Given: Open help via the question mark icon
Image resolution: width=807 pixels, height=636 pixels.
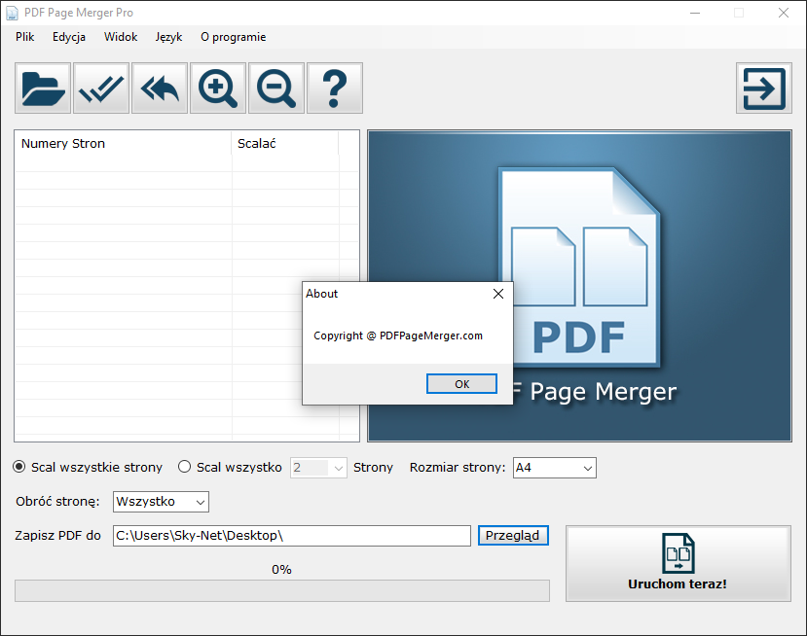Looking at the screenshot, I should 335,88.
